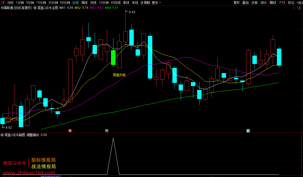The height and width of the screenshot is (177, 303).
Task: Select the 日线 daily period
Action: click(x=76, y=3)
